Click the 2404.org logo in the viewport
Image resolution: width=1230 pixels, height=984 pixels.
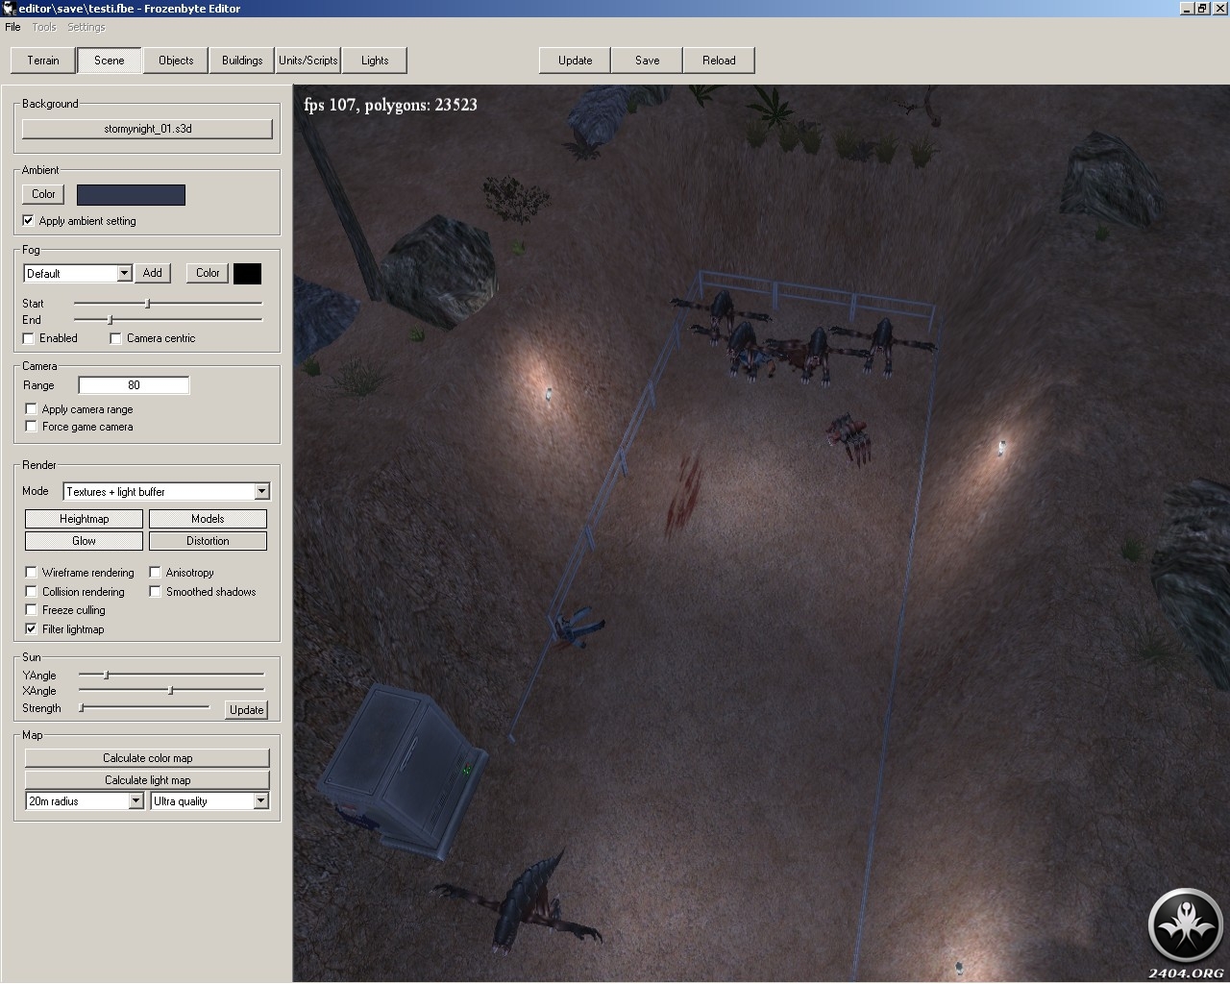pos(1185,926)
